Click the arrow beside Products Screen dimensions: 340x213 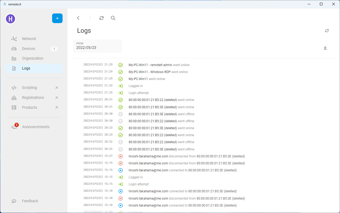(56, 107)
